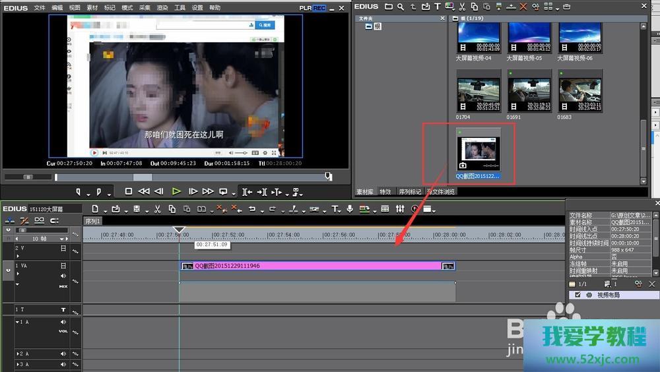The image size is (660, 372).
Task: Open the timeline scale 10 帧 dropdown
Action: [x=63, y=239]
